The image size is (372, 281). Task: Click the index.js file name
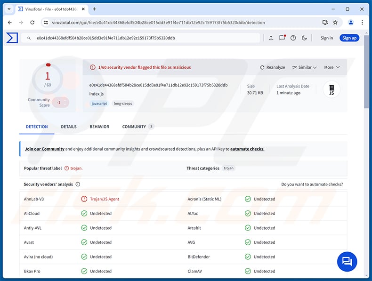coord(97,94)
